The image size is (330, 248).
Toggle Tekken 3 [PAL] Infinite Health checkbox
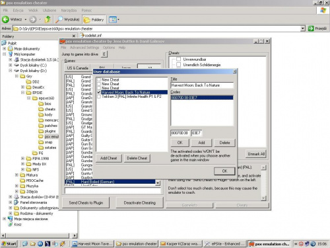(x=99, y=97)
